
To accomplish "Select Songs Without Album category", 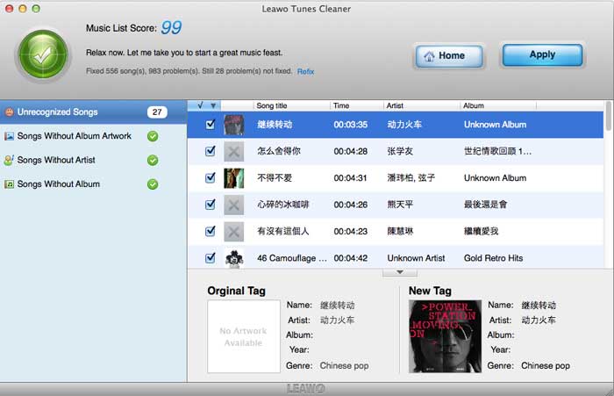I will pos(93,184).
